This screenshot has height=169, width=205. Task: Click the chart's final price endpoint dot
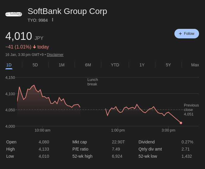[181, 123]
